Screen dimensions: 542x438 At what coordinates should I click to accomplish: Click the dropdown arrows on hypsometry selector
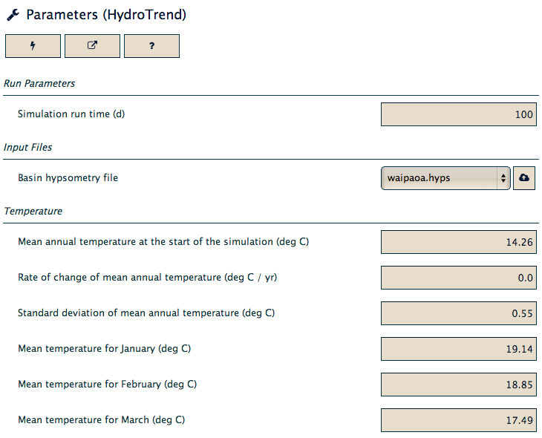coord(503,178)
